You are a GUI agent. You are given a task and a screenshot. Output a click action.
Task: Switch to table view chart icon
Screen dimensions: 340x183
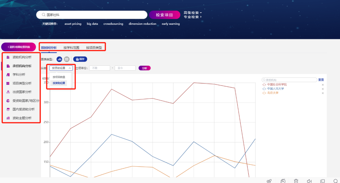click(x=67, y=59)
